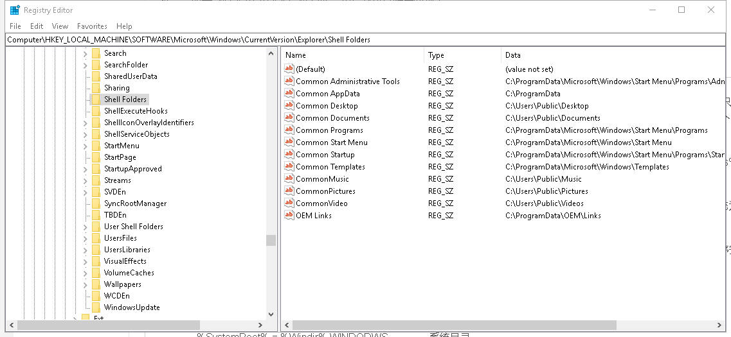Select the ShellExecuteHooks folder icon

point(96,111)
